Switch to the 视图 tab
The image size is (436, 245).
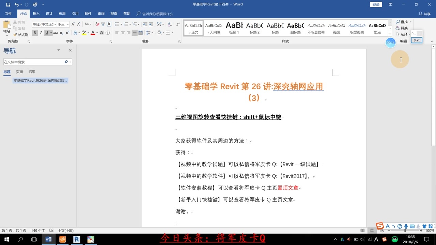click(x=114, y=14)
